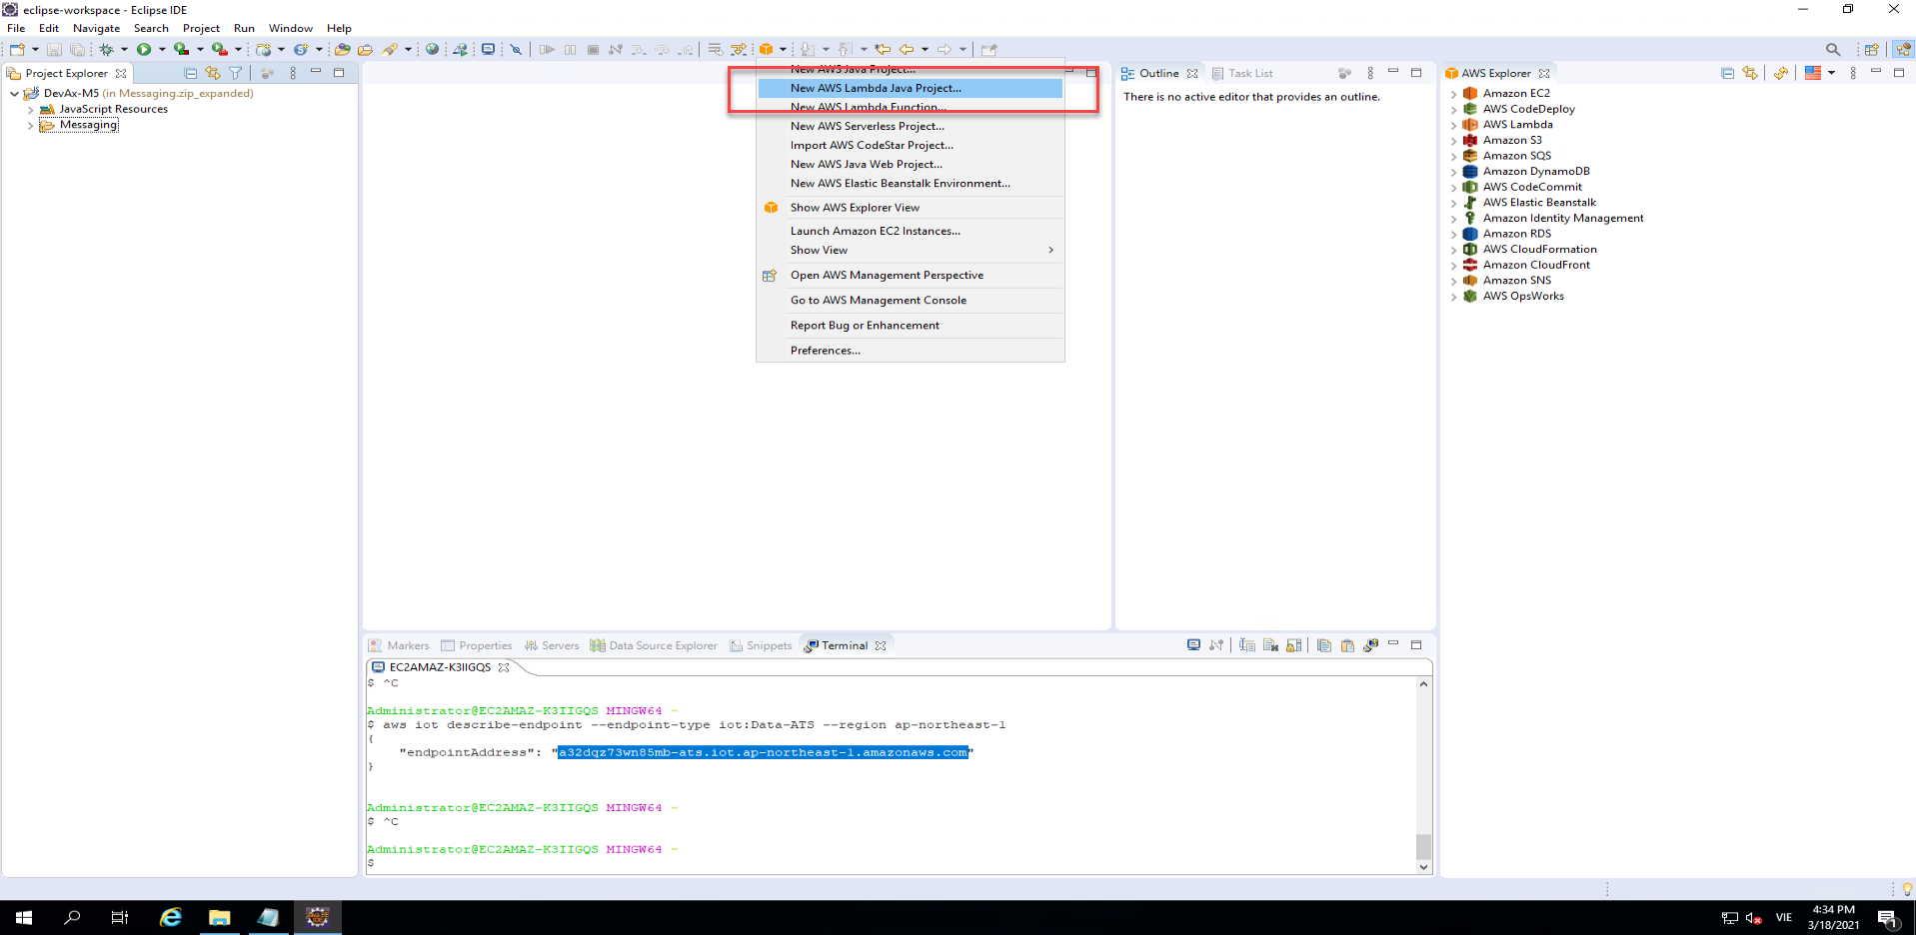Screen dimensions: 1916x935
Task: Expand AWS Lambda in AWS Explorer
Action: (x=1453, y=125)
